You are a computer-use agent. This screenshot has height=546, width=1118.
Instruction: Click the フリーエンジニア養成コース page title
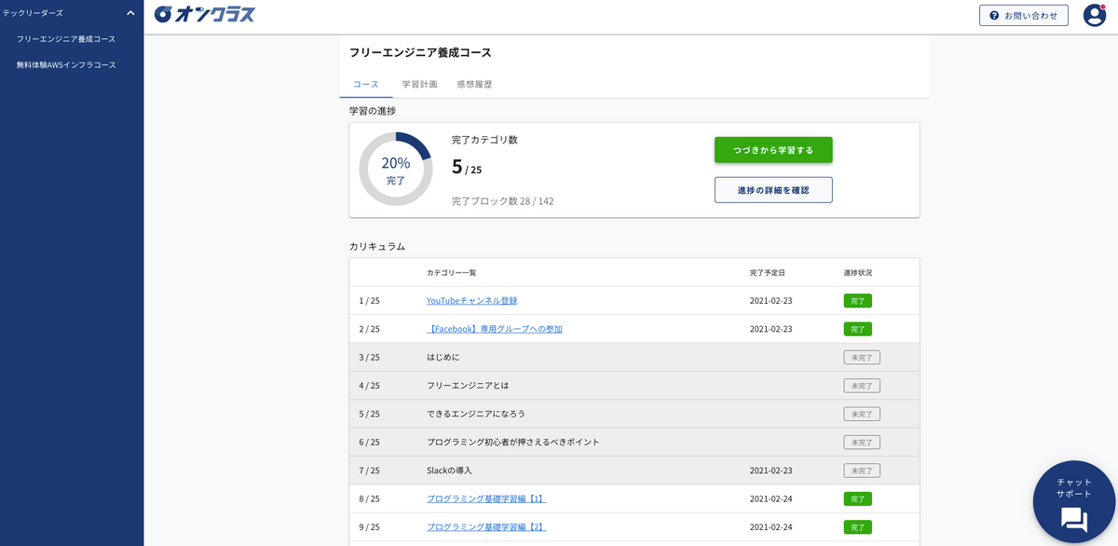(x=420, y=52)
